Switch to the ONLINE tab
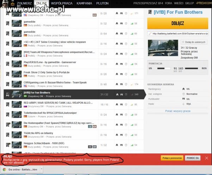 (x=41, y=3)
